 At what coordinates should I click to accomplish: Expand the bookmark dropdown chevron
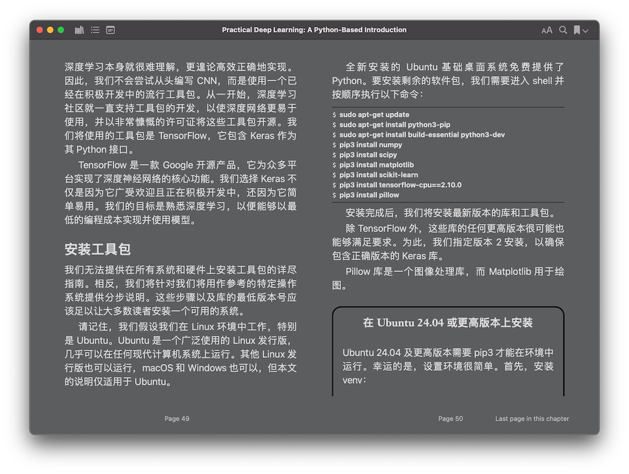[x=585, y=29]
